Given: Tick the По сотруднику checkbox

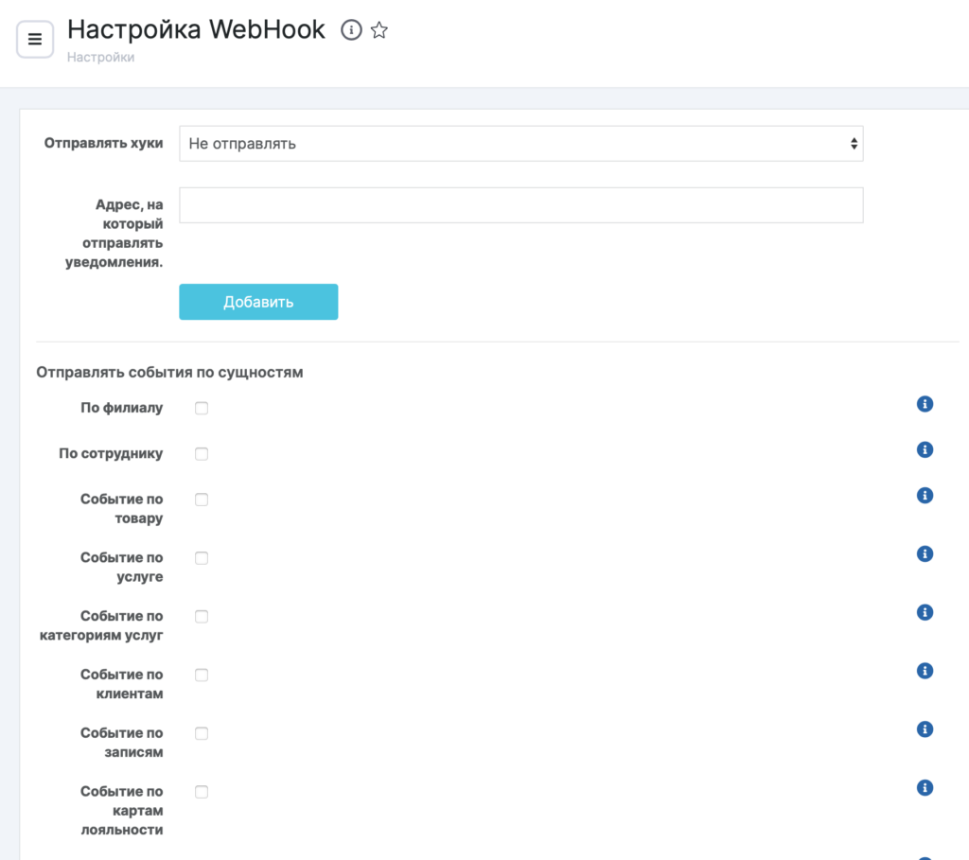Looking at the screenshot, I should [x=202, y=454].
